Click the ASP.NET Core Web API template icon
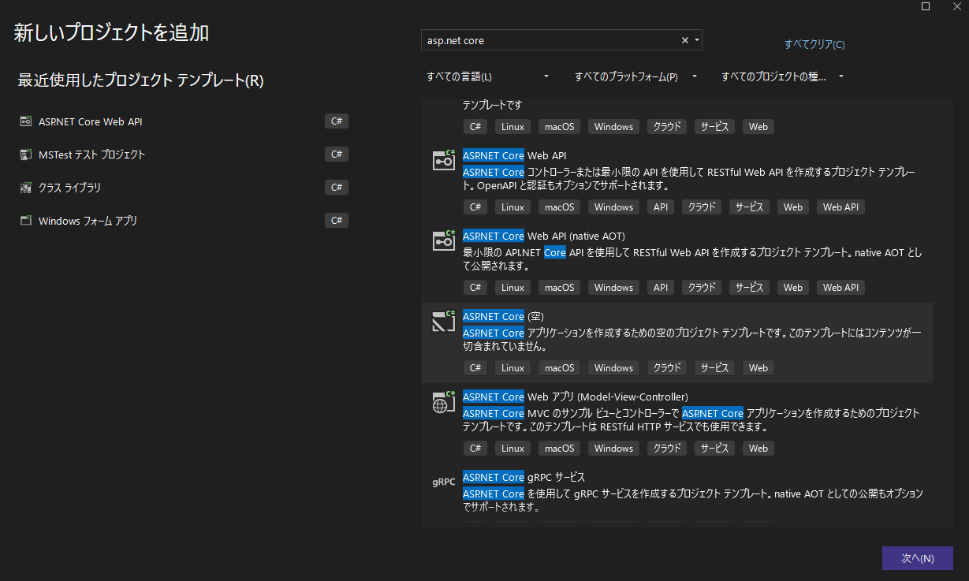969x581 pixels. [x=444, y=160]
